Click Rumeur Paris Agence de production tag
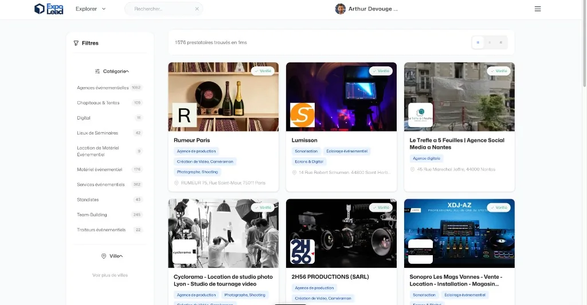587x305 pixels. click(196, 152)
